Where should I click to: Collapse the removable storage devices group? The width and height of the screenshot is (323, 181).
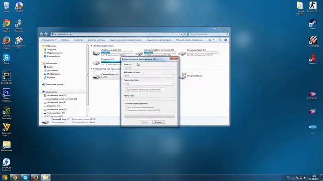coord(92,69)
